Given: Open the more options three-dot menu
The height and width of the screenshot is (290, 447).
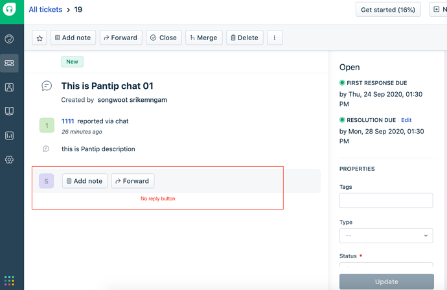Looking at the screenshot, I should click(x=275, y=38).
